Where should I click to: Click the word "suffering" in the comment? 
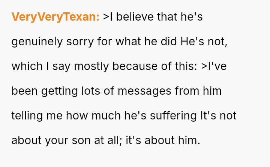[173, 116]
